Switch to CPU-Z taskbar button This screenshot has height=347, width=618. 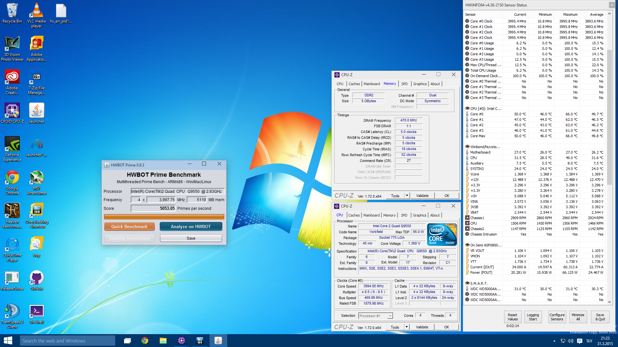point(181,341)
